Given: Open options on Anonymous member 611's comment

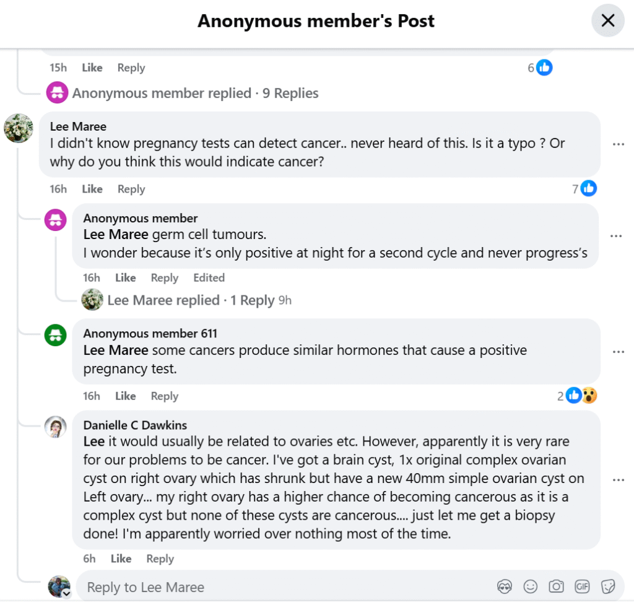Looking at the screenshot, I should coord(619,351).
